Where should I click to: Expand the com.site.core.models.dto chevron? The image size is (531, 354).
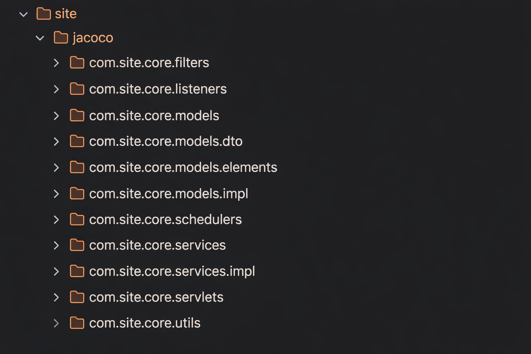point(56,141)
